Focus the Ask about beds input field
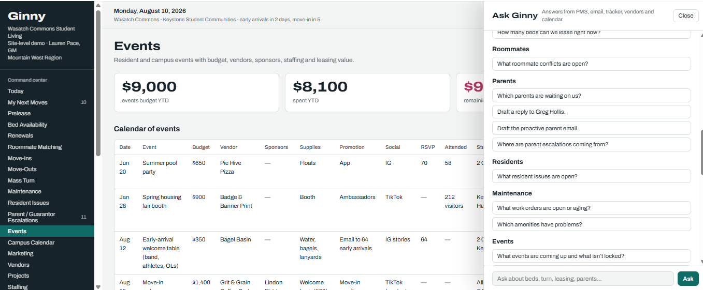The height and width of the screenshot is (290, 703). click(583, 279)
